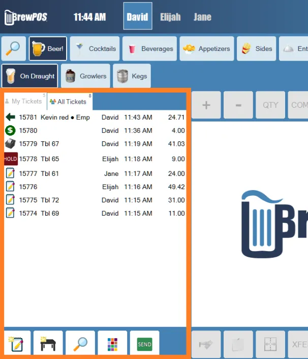Select the green arrow ticket 15781
Screen dimensions: 308x359
[x=95, y=117]
